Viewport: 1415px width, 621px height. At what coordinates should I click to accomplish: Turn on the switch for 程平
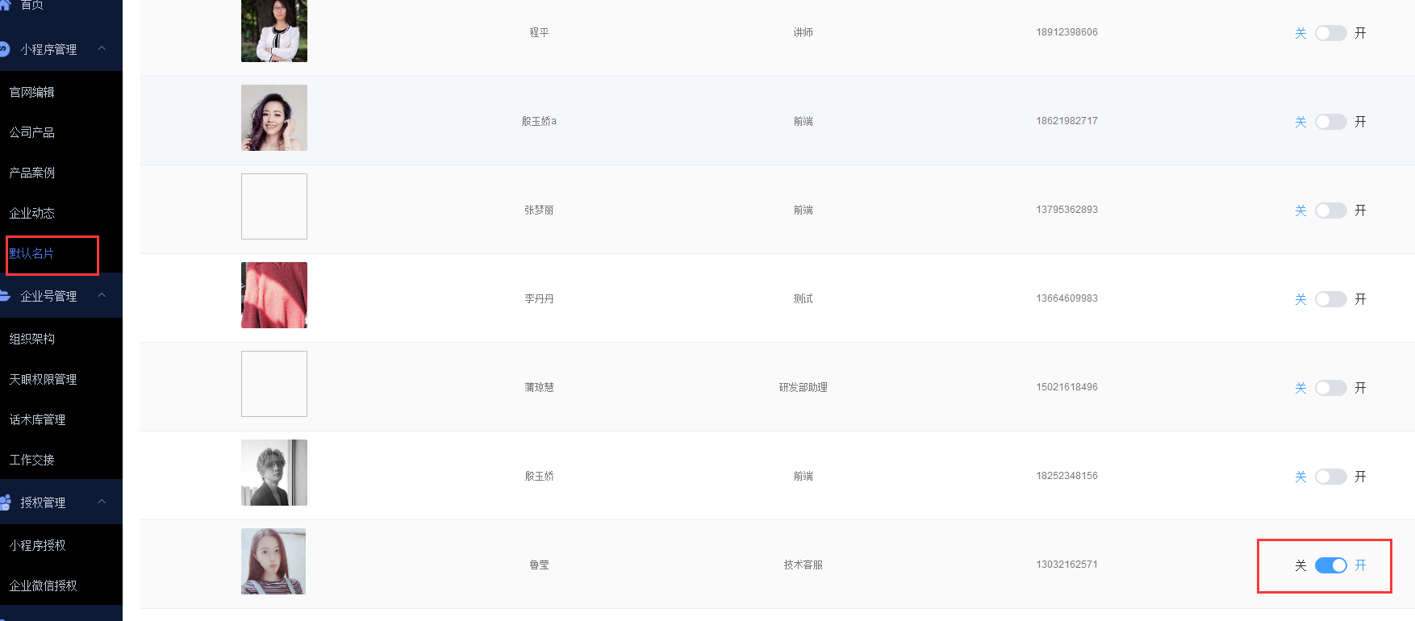(x=1330, y=33)
